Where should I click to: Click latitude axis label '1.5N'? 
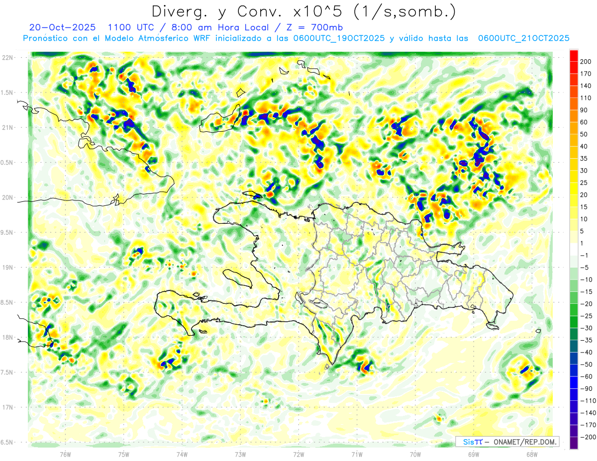tap(7, 92)
